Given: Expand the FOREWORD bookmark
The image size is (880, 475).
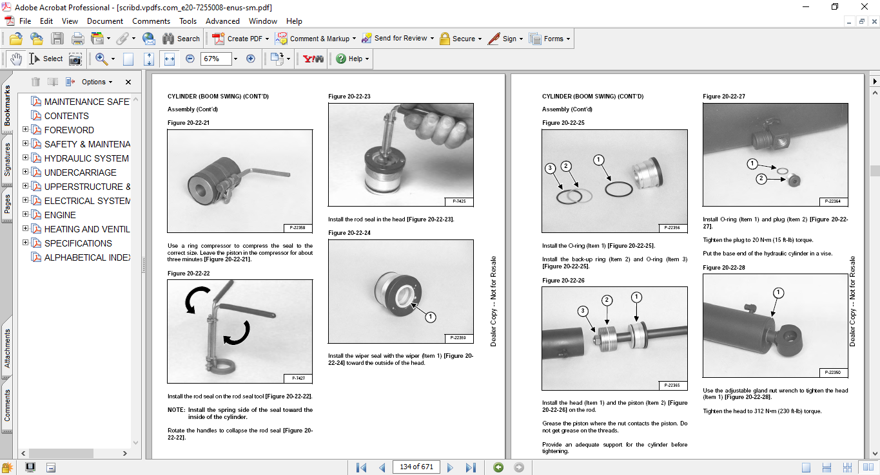Looking at the screenshot, I should click(x=26, y=129).
